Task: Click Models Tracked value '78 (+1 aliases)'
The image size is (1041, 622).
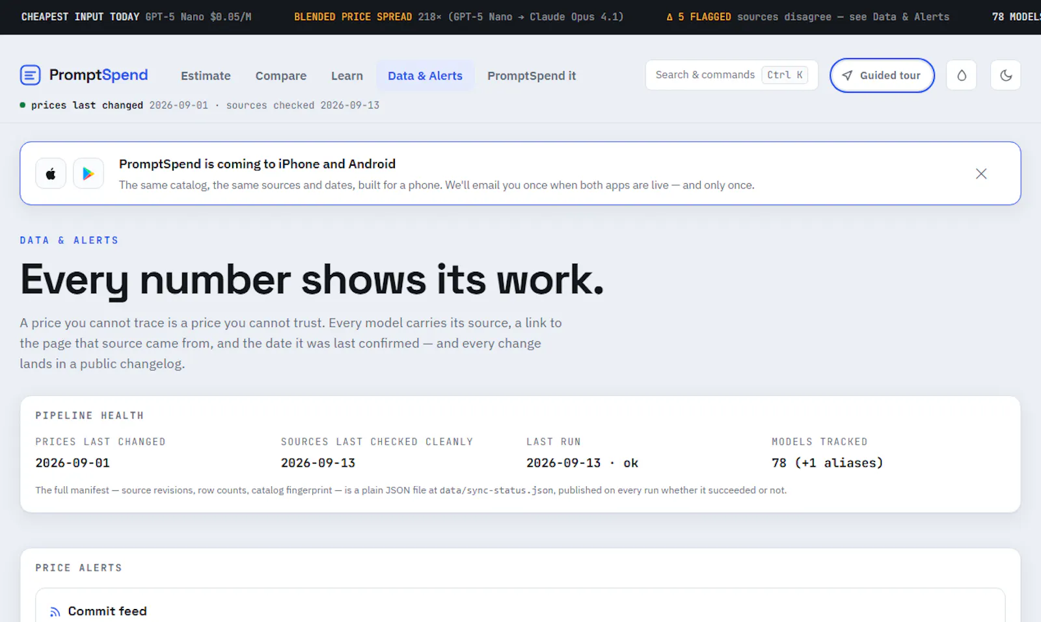Action: 827,463
